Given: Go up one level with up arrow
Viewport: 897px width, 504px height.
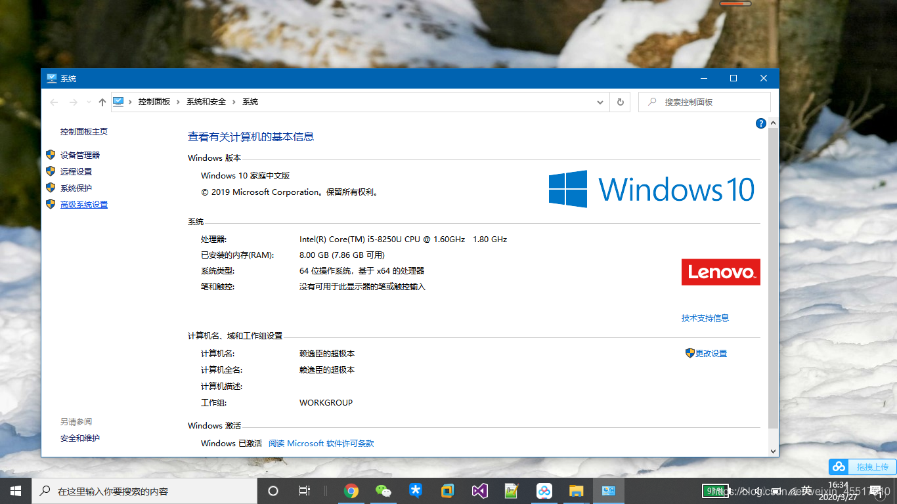Looking at the screenshot, I should (x=102, y=102).
